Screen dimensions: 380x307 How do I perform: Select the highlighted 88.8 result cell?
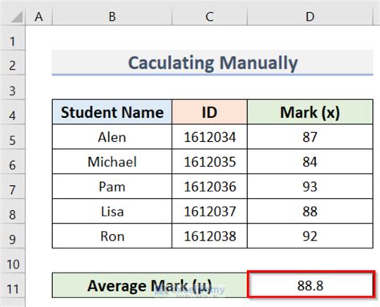coord(310,285)
